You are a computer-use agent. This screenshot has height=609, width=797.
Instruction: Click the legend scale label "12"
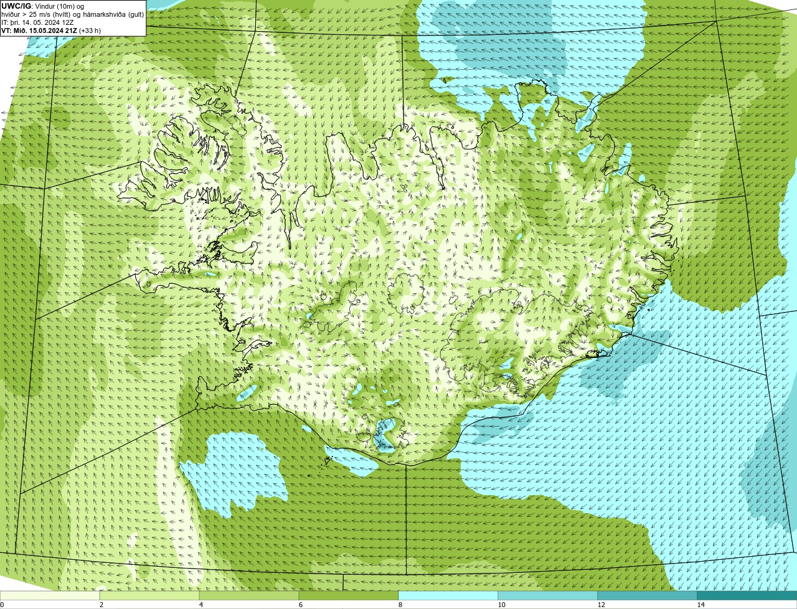[x=601, y=605]
